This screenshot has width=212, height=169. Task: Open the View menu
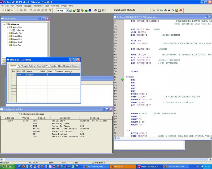tap(12, 6)
